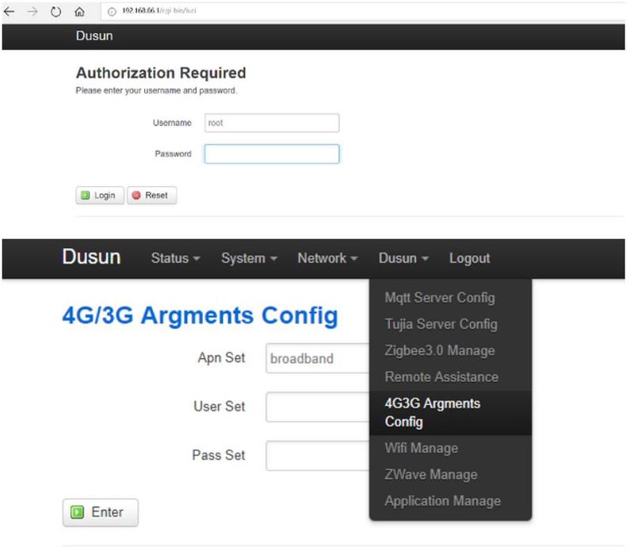This screenshot has width=634, height=557.
Task: Click the Apn Set label
Action: [x=222, y=357]
